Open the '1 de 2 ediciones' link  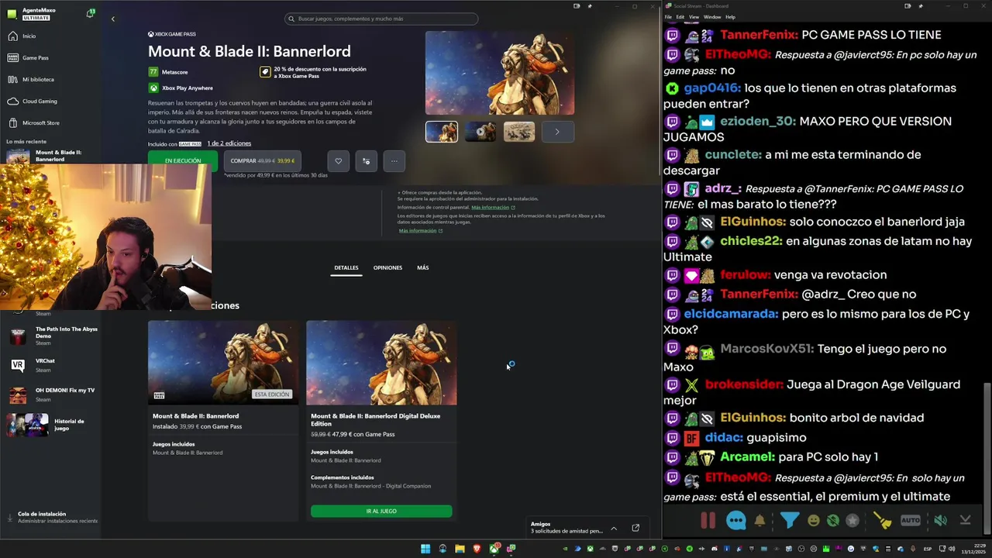tap(229, 143)
